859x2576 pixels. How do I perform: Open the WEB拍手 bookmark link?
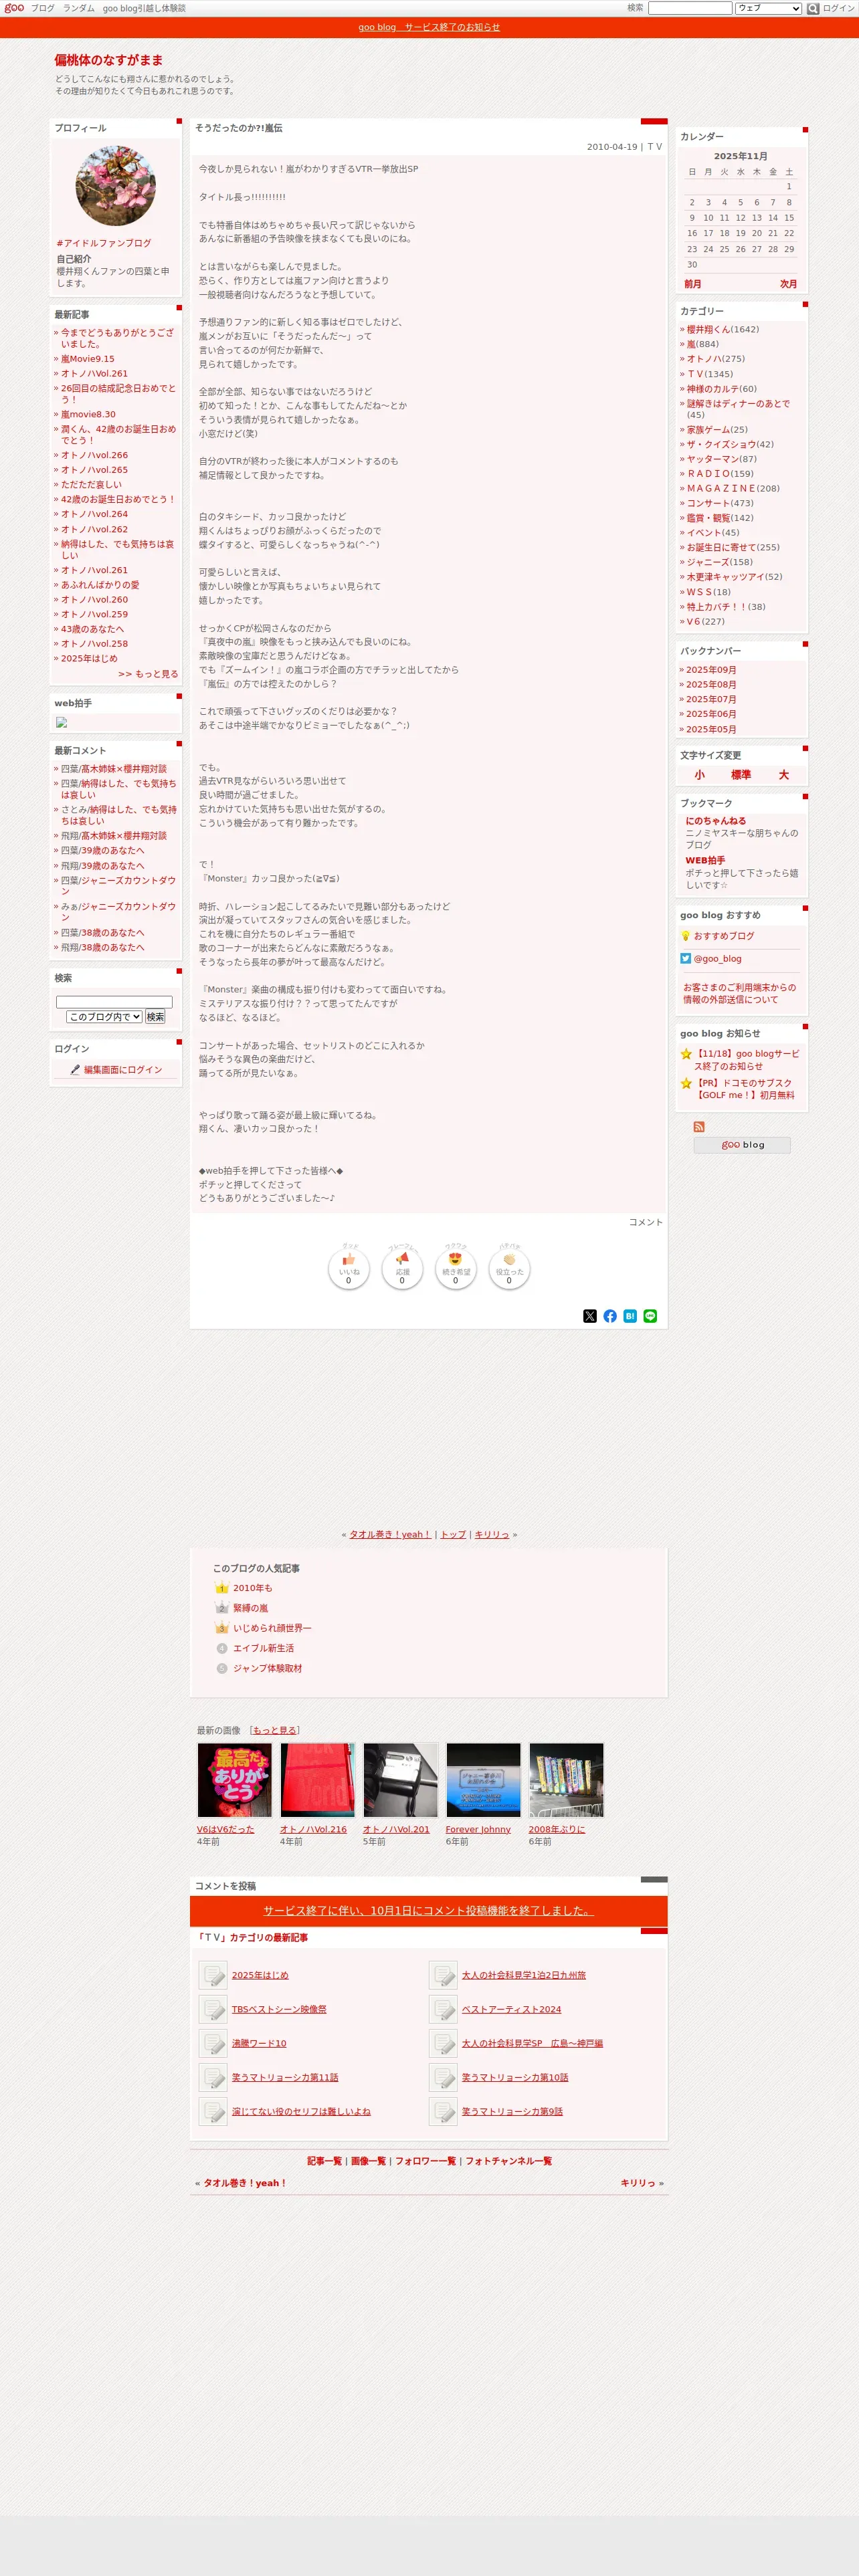coord(705,860)
